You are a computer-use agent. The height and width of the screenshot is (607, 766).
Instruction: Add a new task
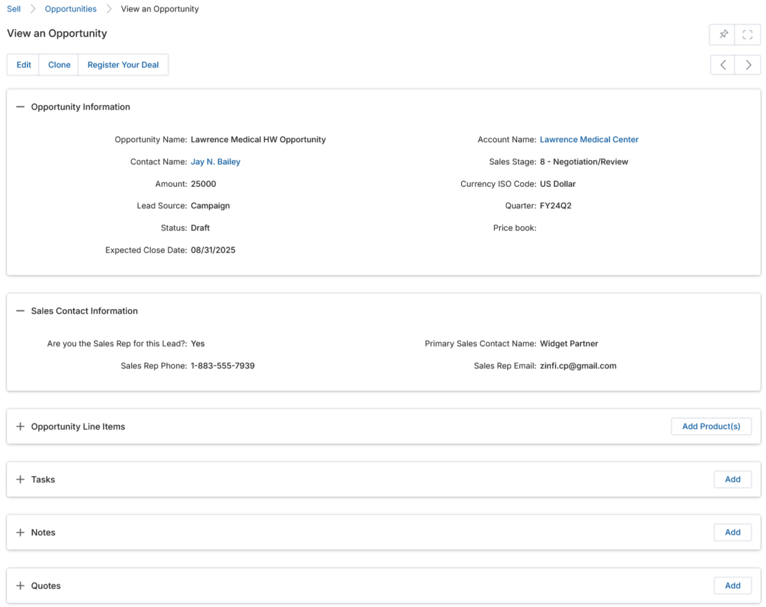click(732, 479)
